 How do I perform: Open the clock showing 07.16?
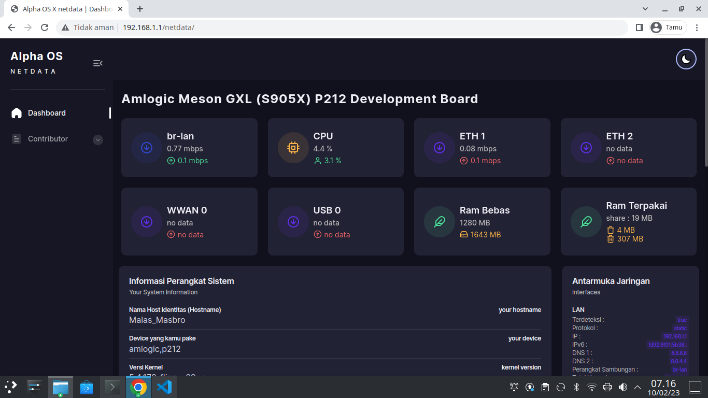(663, 387)
